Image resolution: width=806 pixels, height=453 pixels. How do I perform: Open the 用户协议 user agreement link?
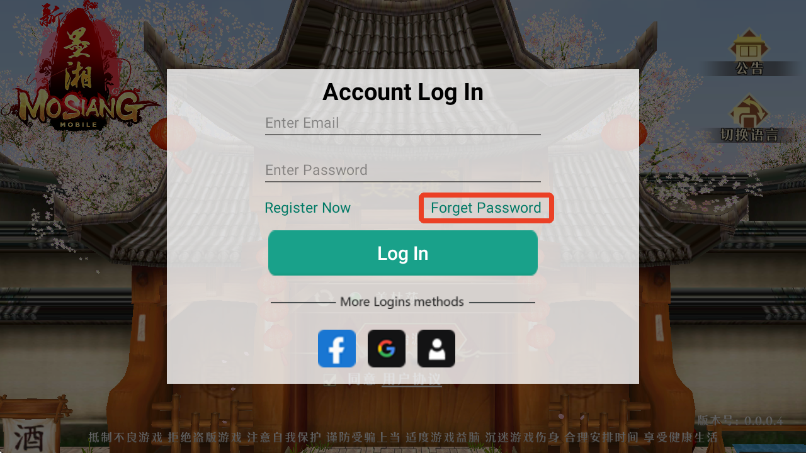tap(412, 379)
